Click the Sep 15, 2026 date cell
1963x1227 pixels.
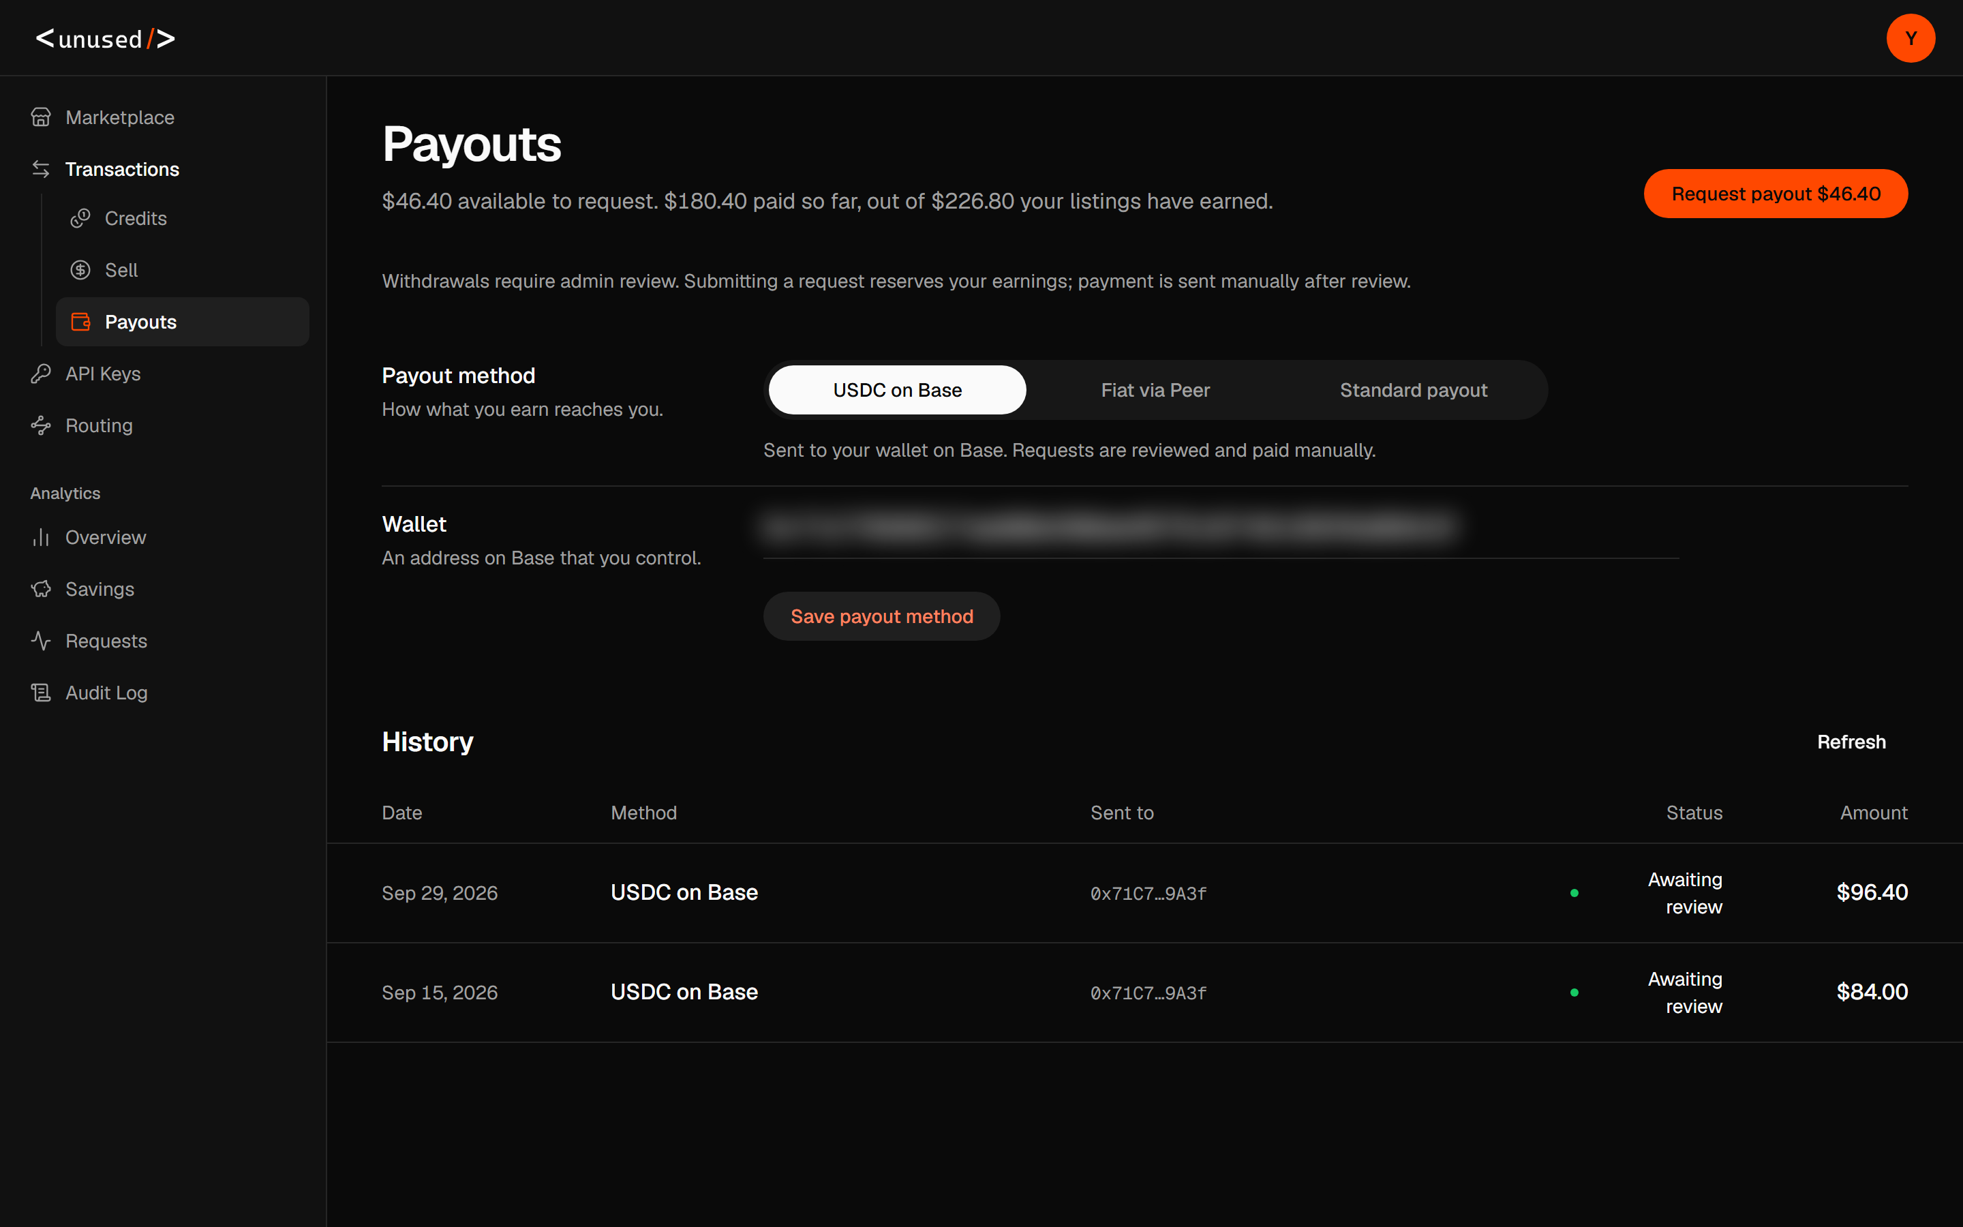tap(440, 993)
